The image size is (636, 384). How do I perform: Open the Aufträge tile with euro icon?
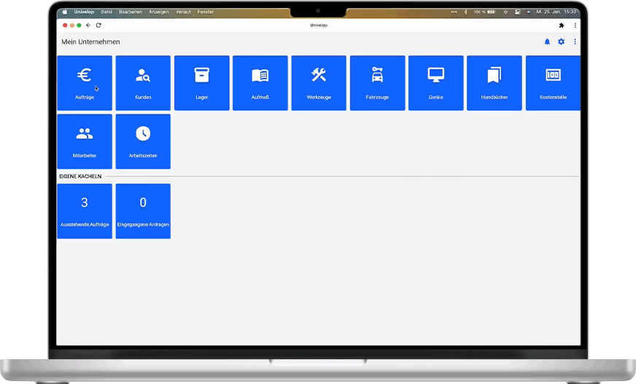(85, 83)
